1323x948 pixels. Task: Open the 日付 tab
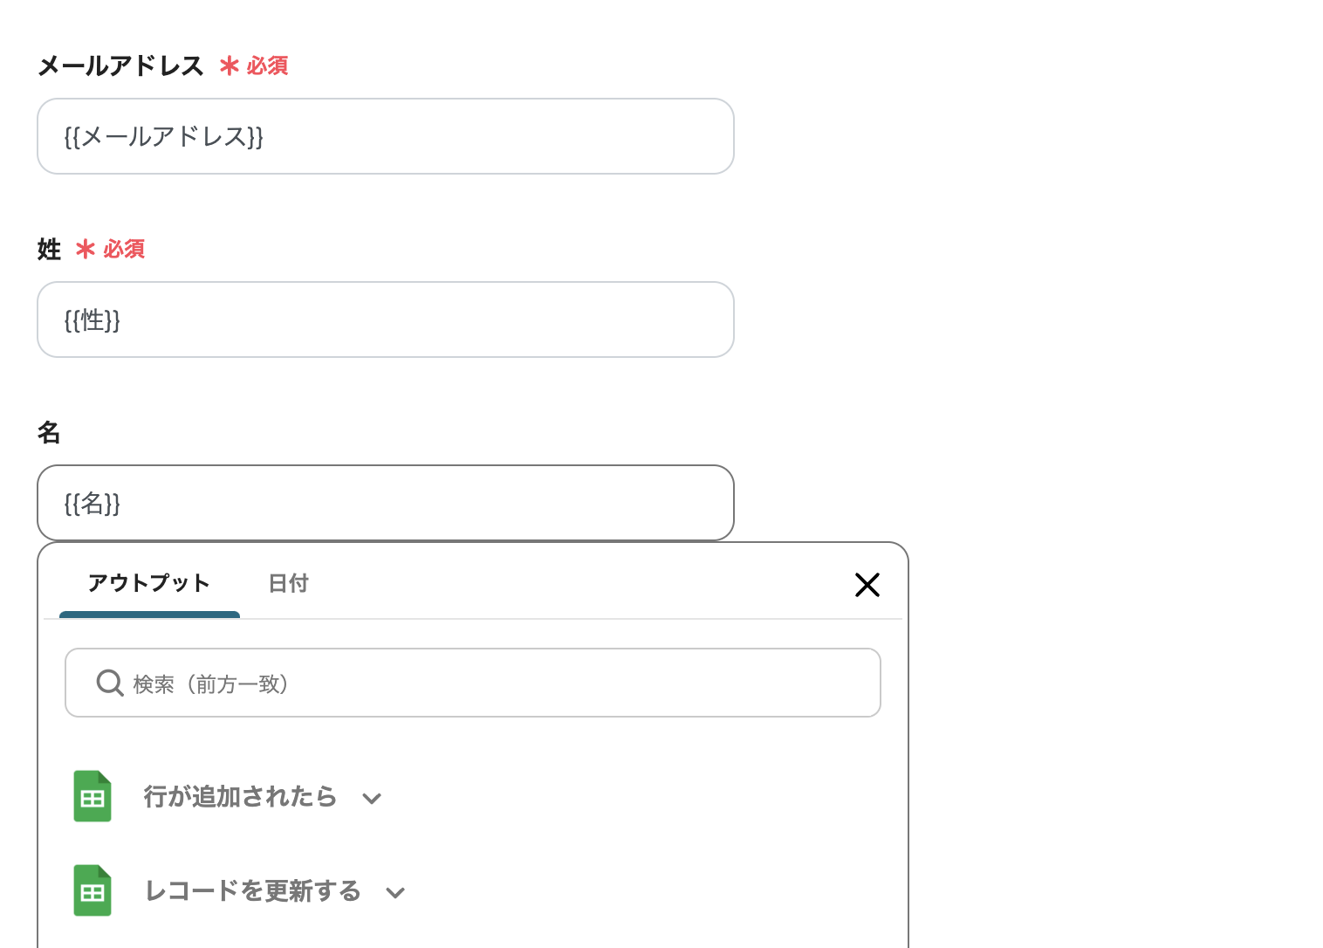(x=288, y=583)
